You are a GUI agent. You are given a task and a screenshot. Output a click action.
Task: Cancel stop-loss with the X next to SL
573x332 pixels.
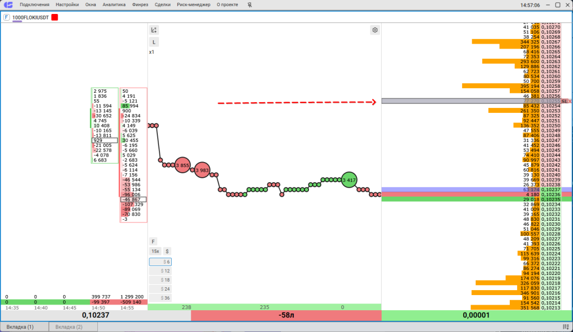(569, 101)
